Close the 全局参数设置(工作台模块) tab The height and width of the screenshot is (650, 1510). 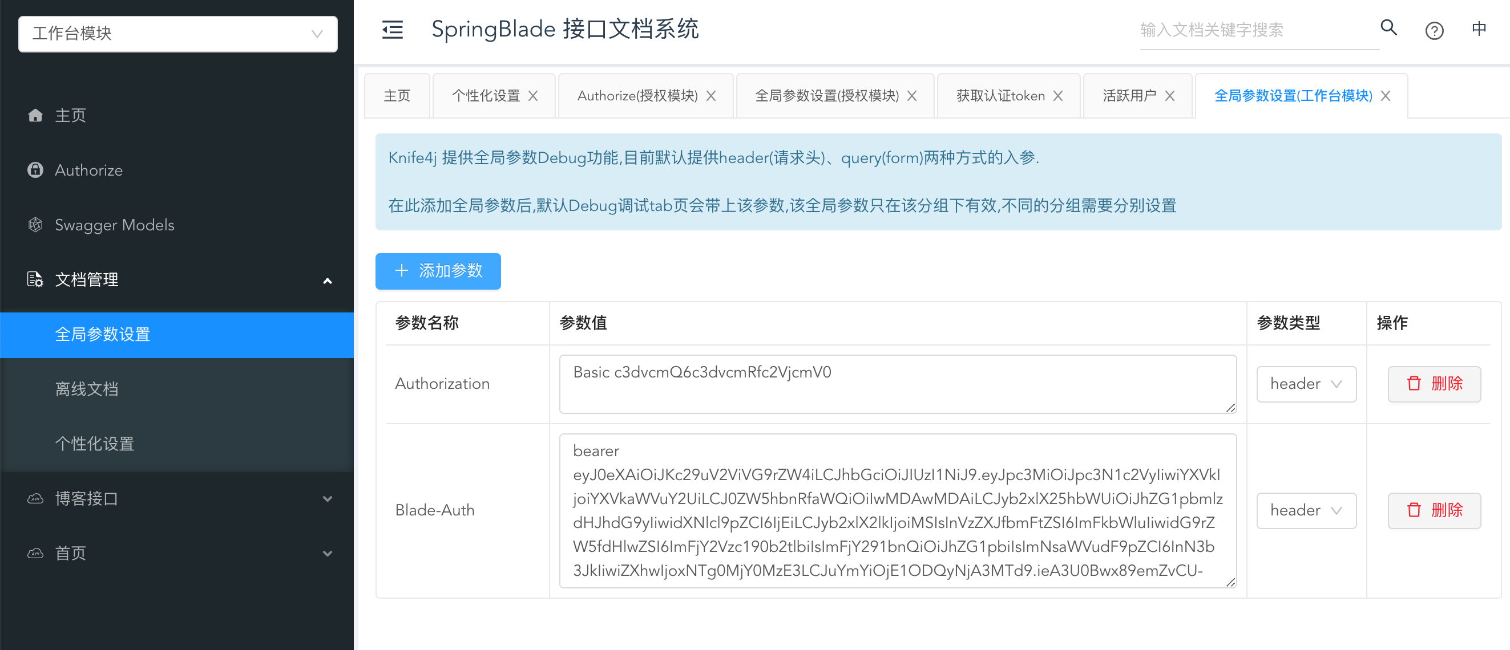pos(1386,96)
